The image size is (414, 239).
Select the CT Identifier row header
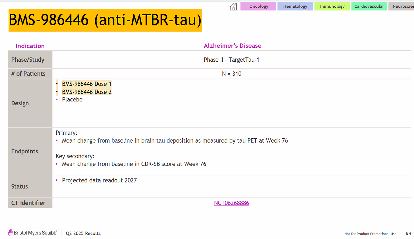30,203
